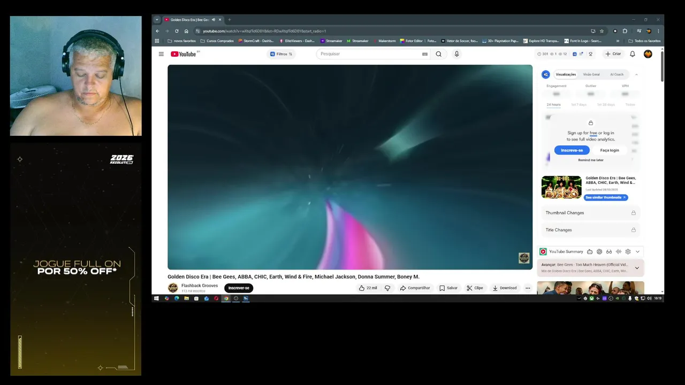
Task: Open a new Chrome tab
Action: (230, 20)
